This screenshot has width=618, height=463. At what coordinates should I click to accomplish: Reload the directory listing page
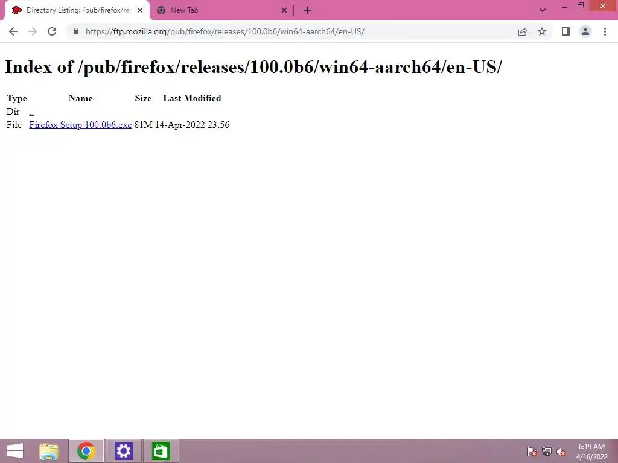coord(52,31)
